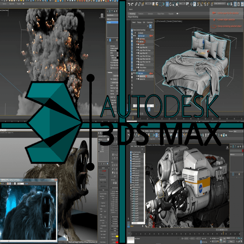Click Mirror tool in bed scene toolbar
This screenshot has height=244, width=244.
[228, 4]
